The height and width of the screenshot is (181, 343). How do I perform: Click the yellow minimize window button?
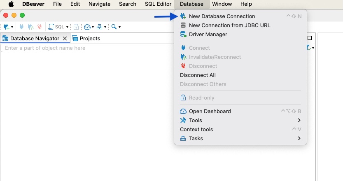click(14, 15)
